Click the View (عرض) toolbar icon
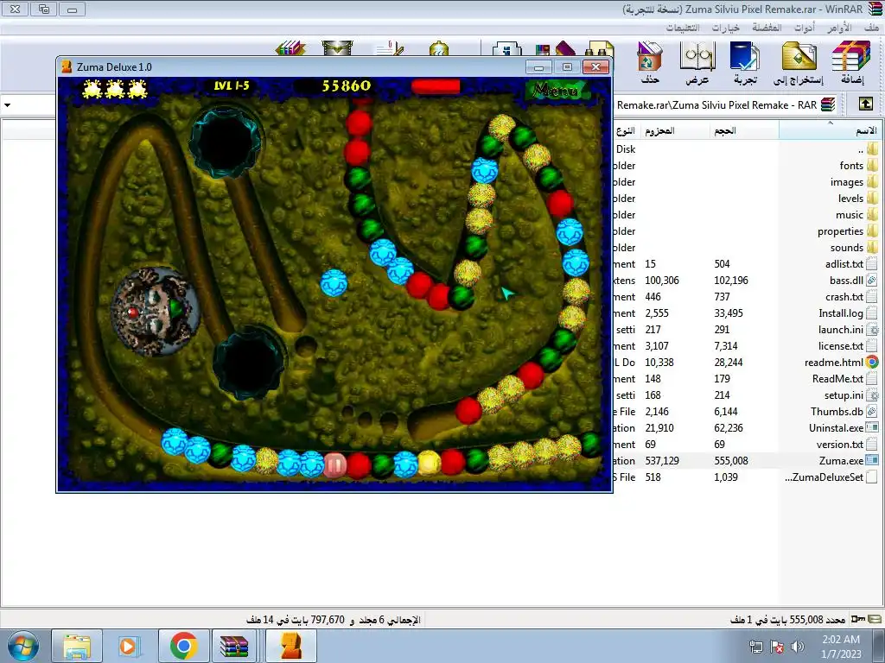885x663 pixels. pos(697,62)
